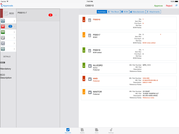Select the P00015 affected item
This screenshot has width=179, height=134.
click(x=38, y=15)
